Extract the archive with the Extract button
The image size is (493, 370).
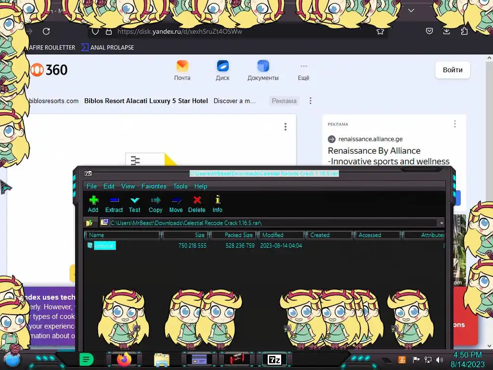click(x=114, y=204)
